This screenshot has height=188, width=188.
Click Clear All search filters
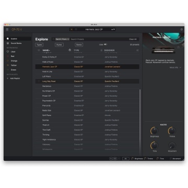(x=133, y=39)
